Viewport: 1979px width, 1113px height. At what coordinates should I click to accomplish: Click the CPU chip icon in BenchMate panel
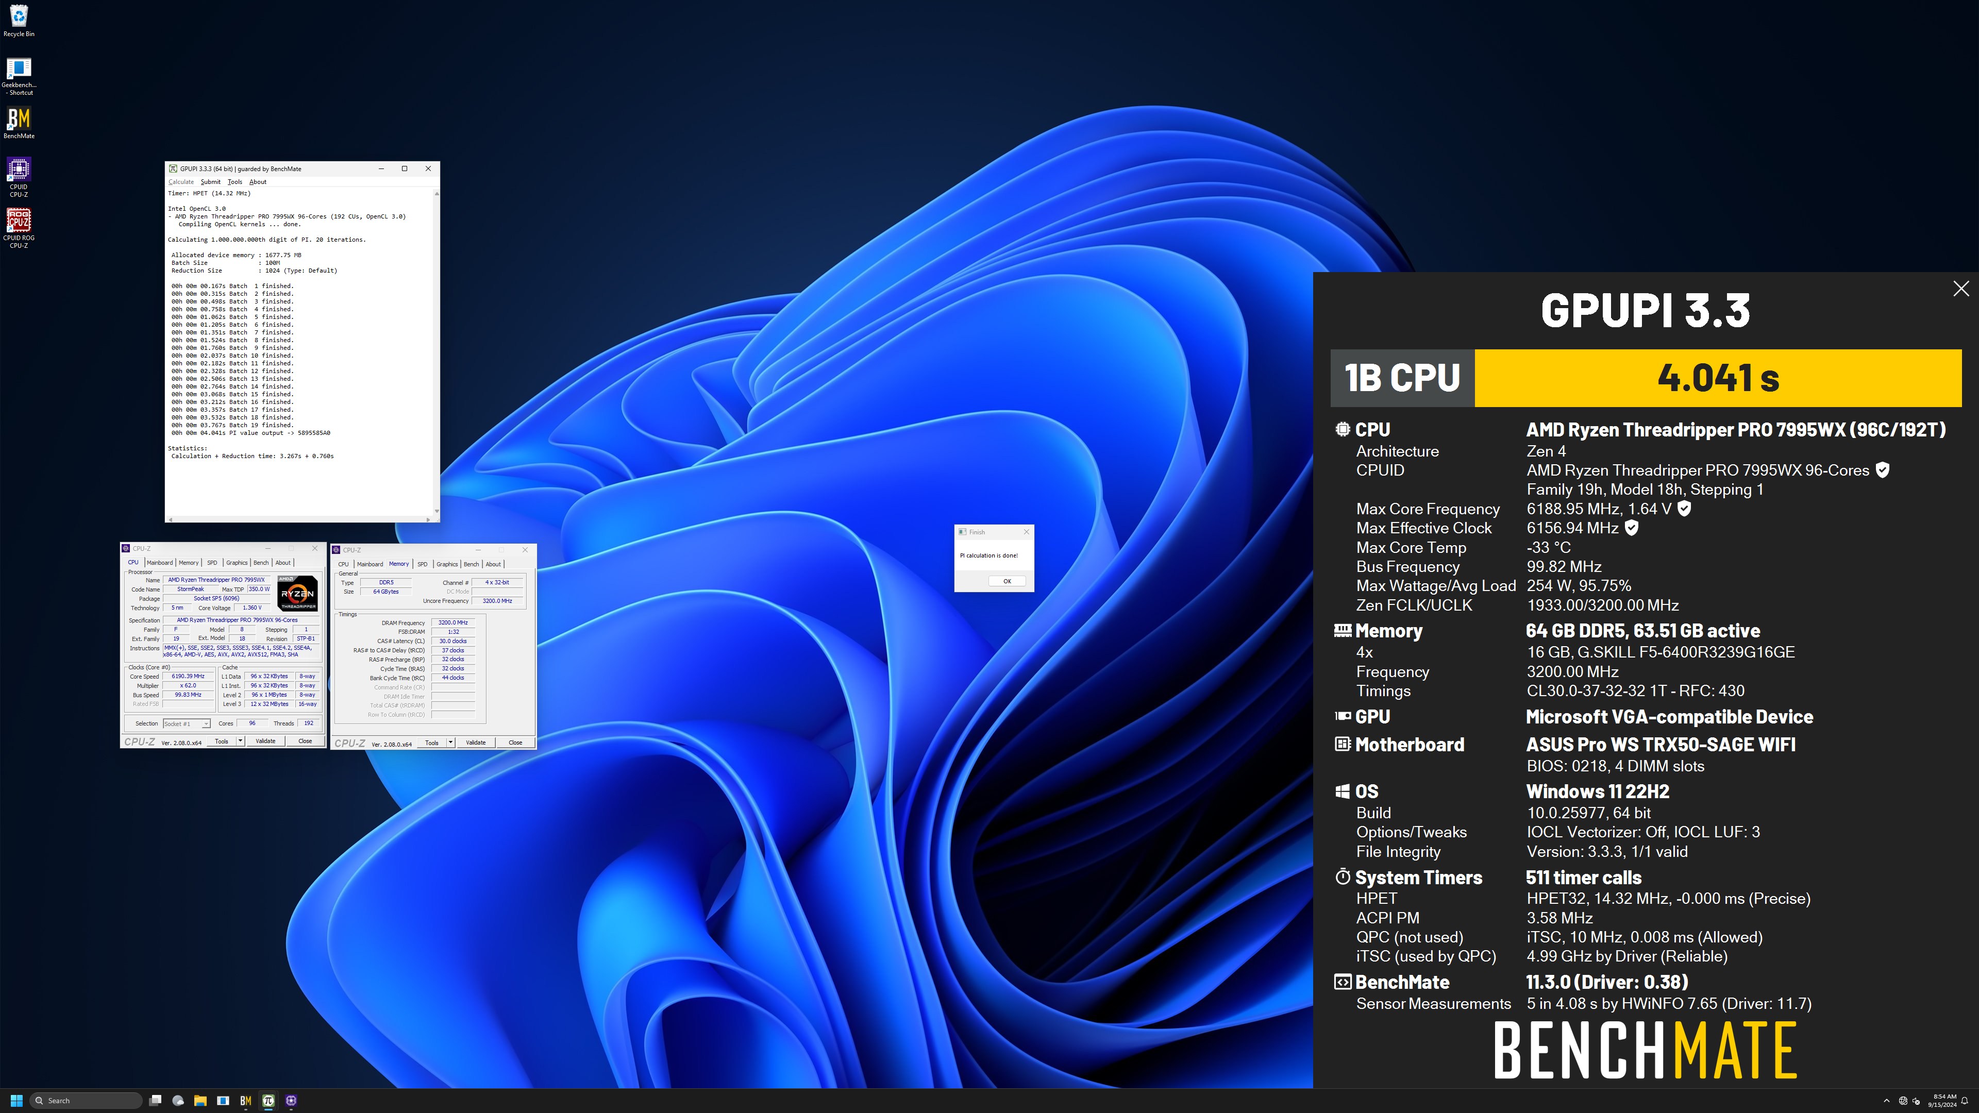(x=1342, y=429)
